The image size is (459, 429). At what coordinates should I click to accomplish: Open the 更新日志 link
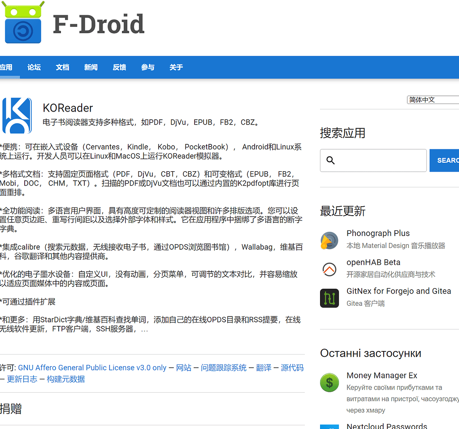click(22, 379)
